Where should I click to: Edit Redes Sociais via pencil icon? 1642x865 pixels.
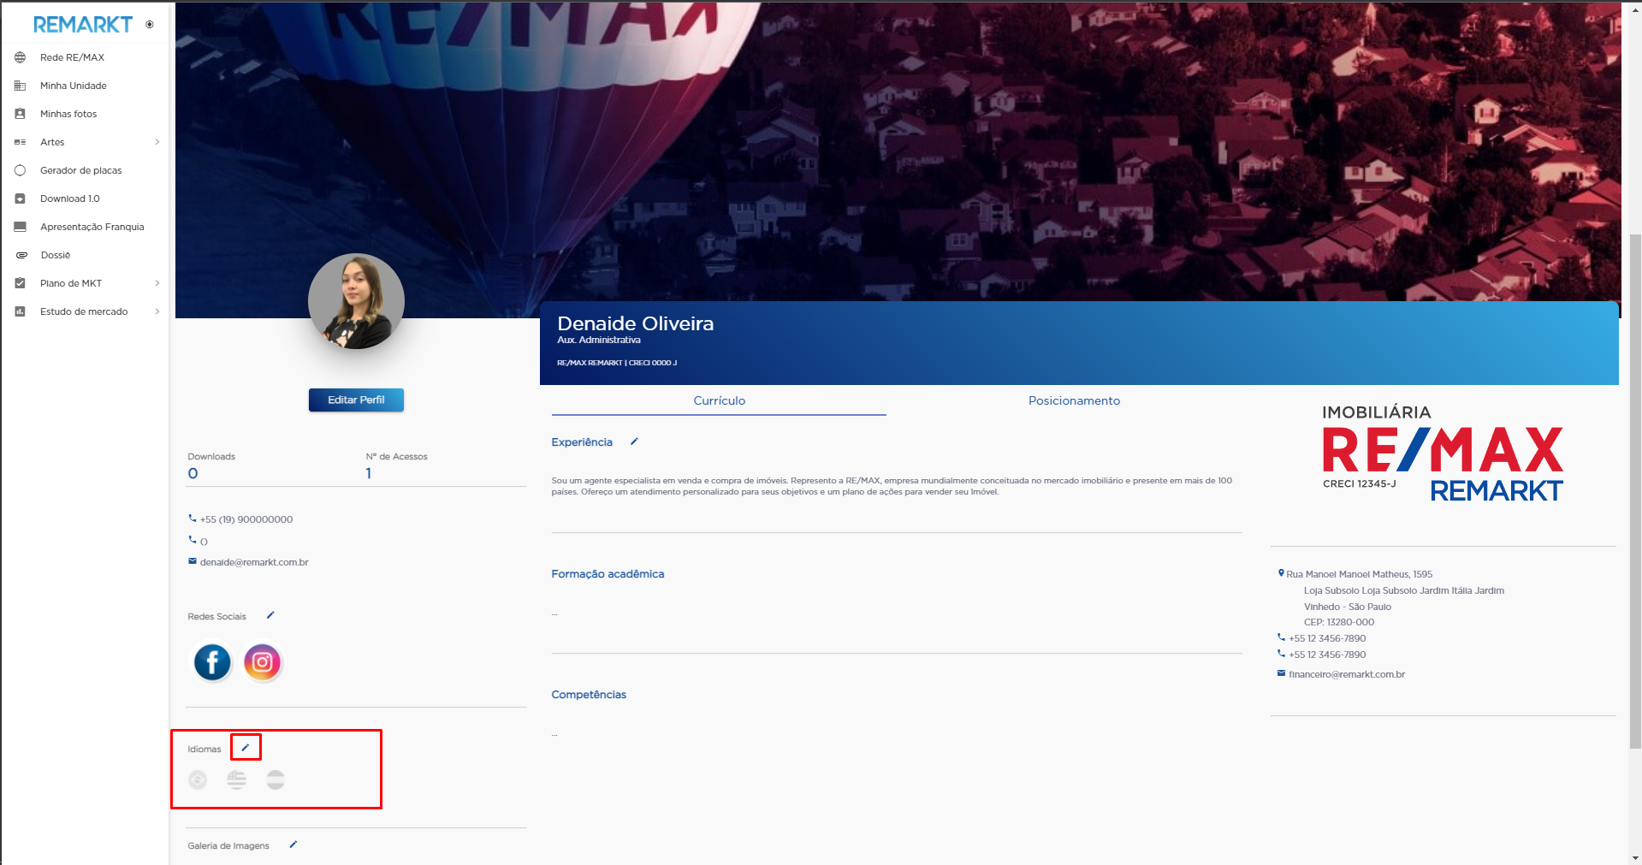pyautogui.click(x=270, y=615)
